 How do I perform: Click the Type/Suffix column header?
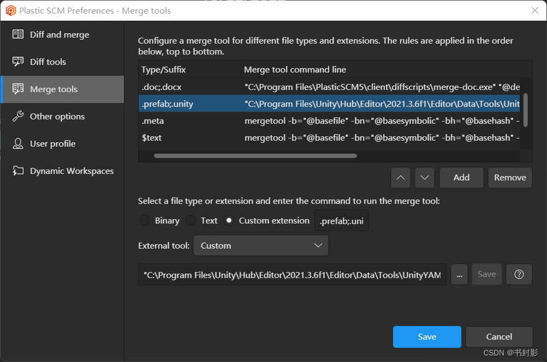(189, 69)
